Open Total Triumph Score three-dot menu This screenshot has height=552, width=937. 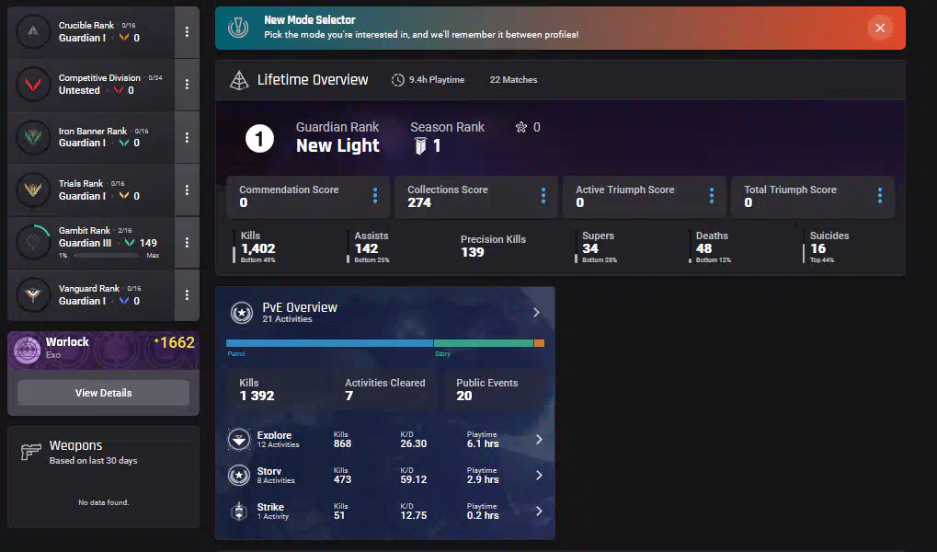(x=880, y=196)
